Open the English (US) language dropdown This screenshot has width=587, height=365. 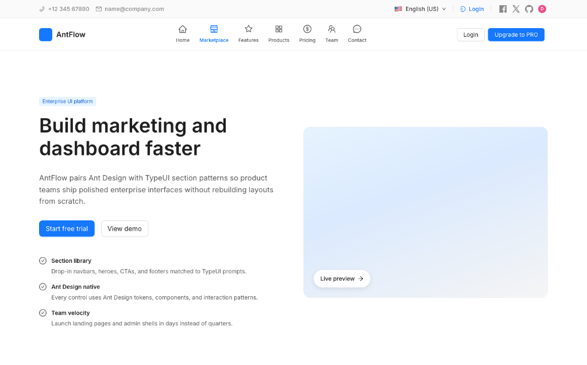420,9
